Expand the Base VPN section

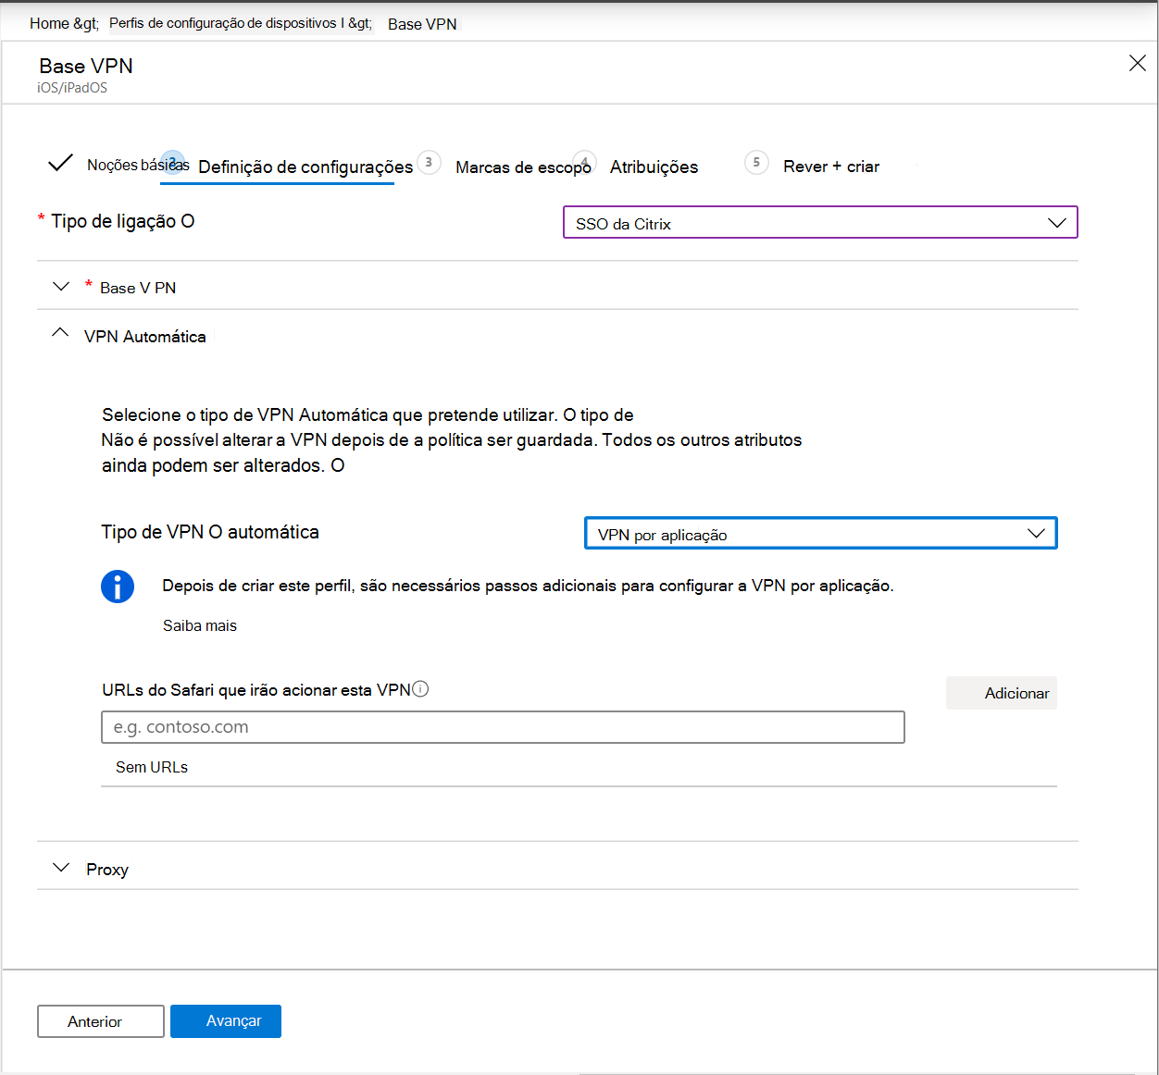61,287
